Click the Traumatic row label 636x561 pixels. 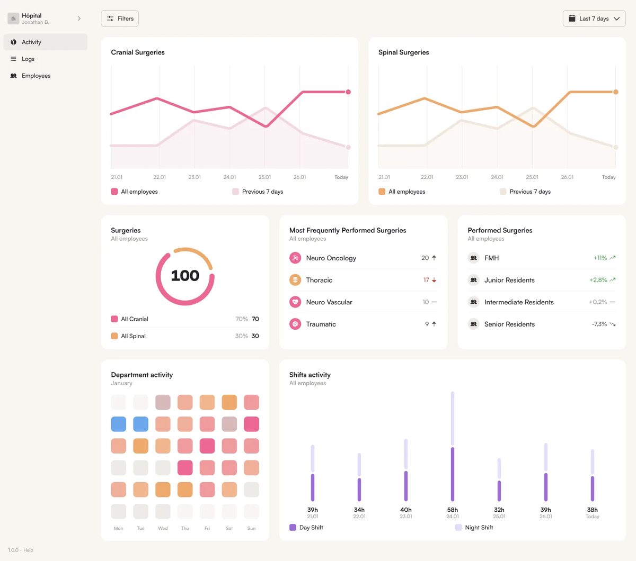click(x=321, y=324)
